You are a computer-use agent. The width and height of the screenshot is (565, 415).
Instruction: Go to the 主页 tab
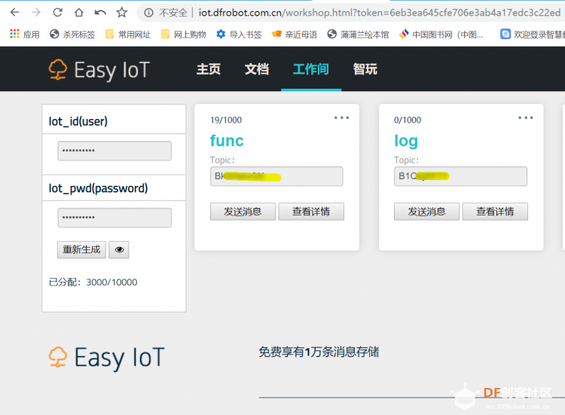click(x=208, y=69)
